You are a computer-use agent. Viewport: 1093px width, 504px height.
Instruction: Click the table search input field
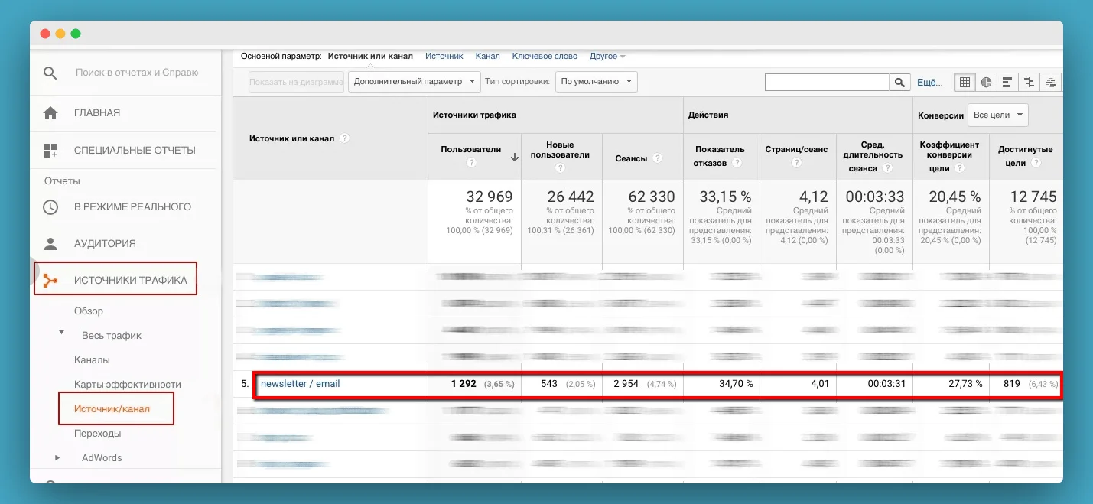[x=826, y=82]
